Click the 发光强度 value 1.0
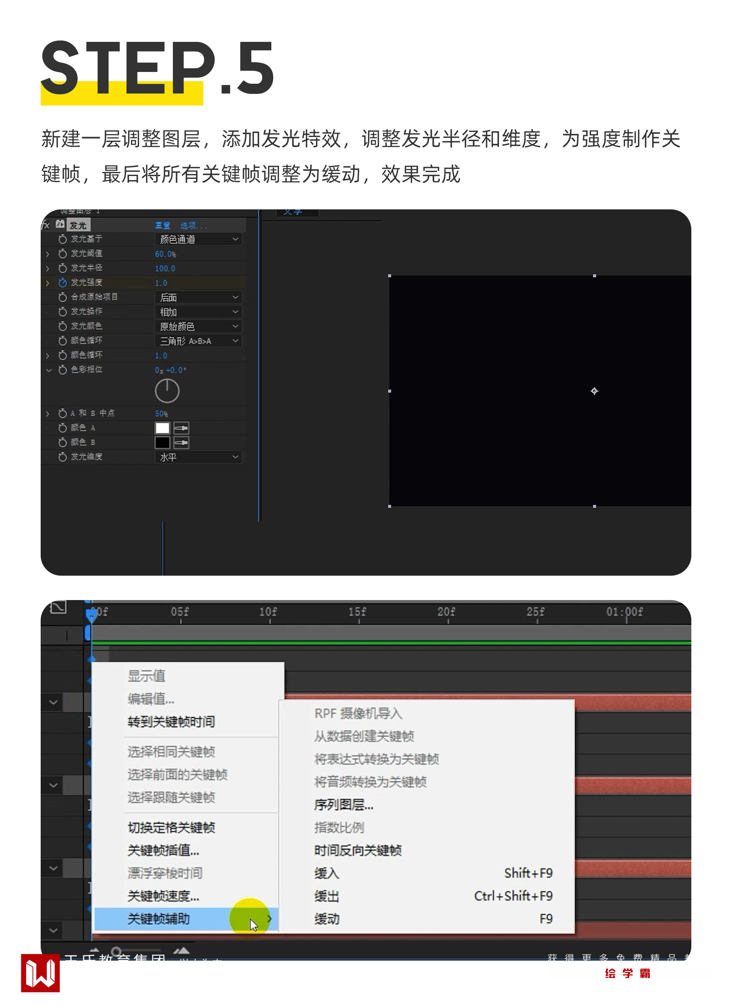Viewport: 732px width, 1007px height. (x=161, y=283)
